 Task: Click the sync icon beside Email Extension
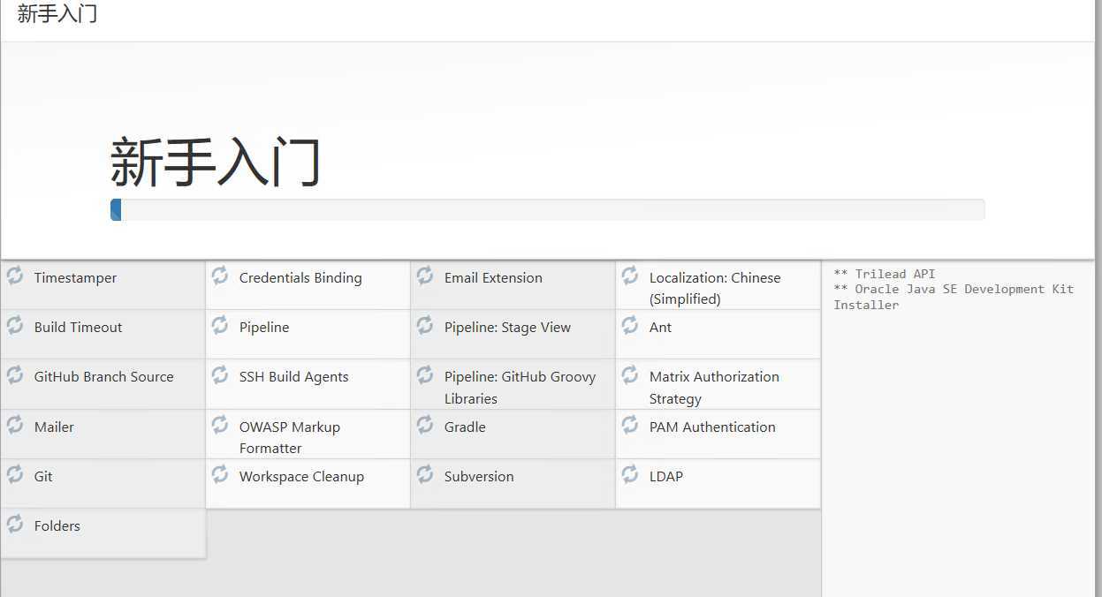(425, 276)
